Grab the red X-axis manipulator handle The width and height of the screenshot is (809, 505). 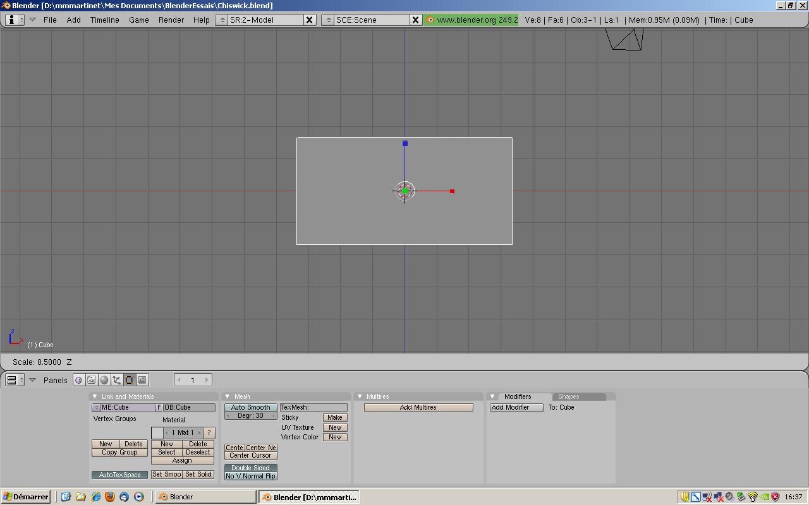tap(452, 191)
